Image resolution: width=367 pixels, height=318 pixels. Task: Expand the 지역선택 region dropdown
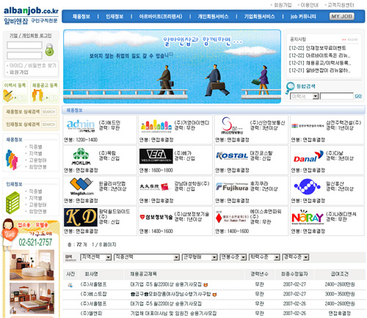click(x=95, y=257)
